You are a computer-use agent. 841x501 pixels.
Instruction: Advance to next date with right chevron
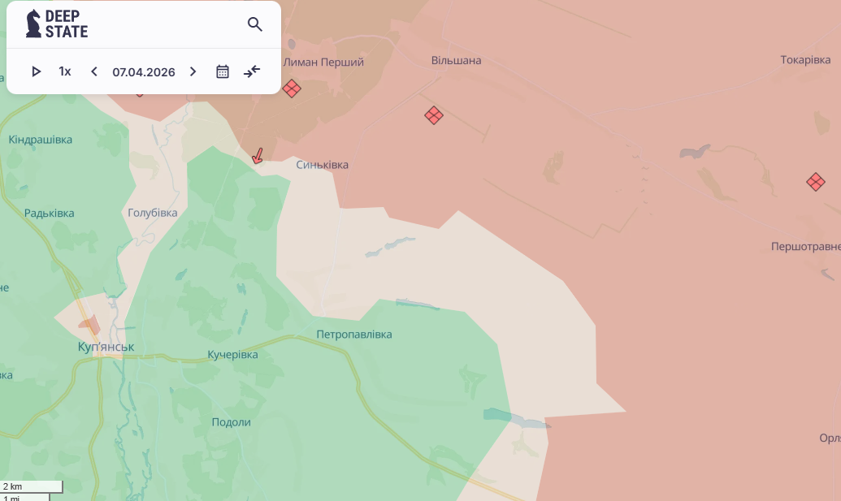193,71
